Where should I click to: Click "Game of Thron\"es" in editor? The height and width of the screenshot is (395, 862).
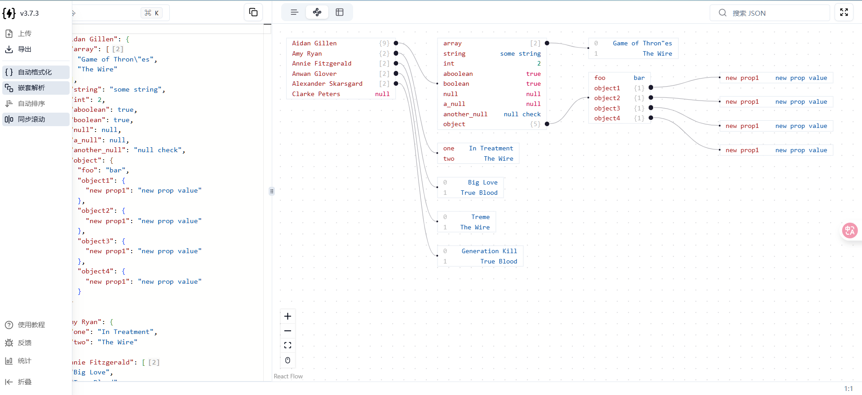coord(116,59)
